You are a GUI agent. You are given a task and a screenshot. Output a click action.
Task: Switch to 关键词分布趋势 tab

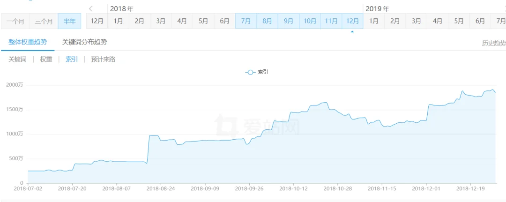[84, 42]
